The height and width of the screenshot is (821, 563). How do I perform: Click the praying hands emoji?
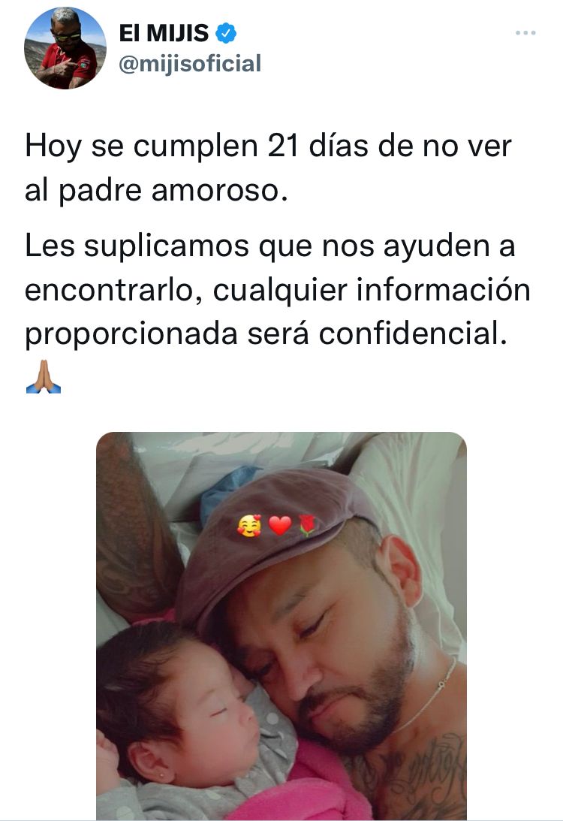pyautogui.click(x=44, y=376)
